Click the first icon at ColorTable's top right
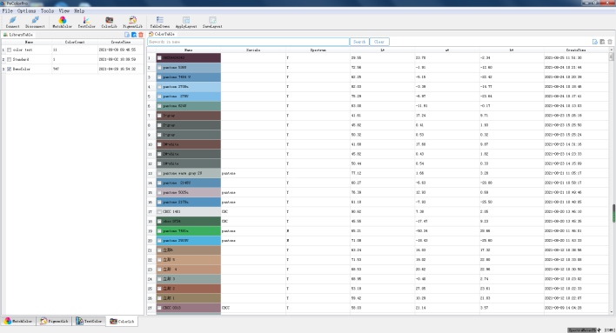This screenshot has width=616, height=333. tap(595, 42)
